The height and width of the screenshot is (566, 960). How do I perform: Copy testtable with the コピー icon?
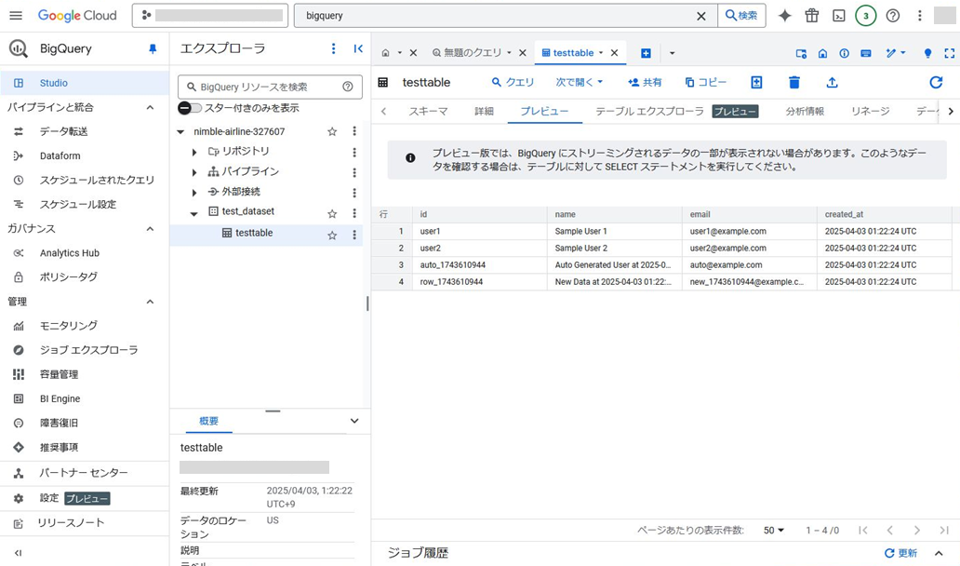(x=705, y=82)
